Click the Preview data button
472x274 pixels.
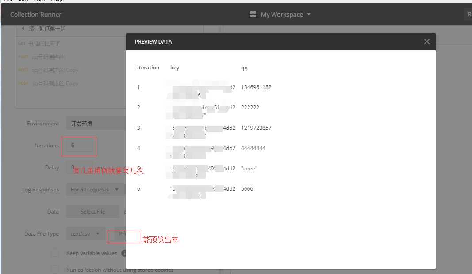tap(121, 234)
